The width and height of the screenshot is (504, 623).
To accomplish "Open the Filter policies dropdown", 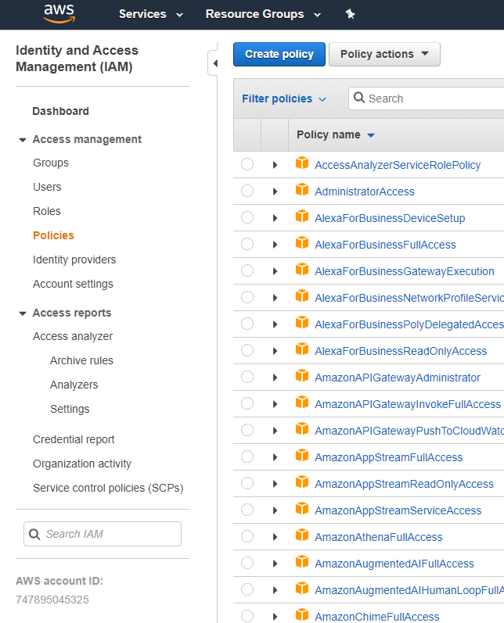I will [284, 98].
